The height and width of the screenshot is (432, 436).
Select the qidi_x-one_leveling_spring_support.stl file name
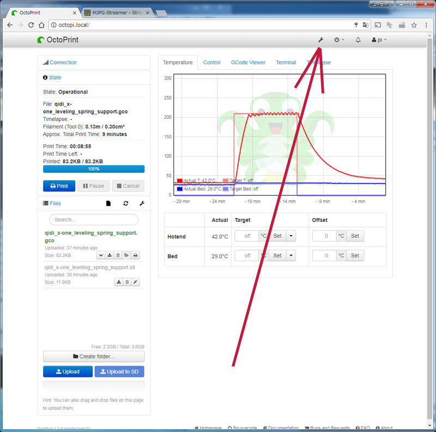(90, 267)
